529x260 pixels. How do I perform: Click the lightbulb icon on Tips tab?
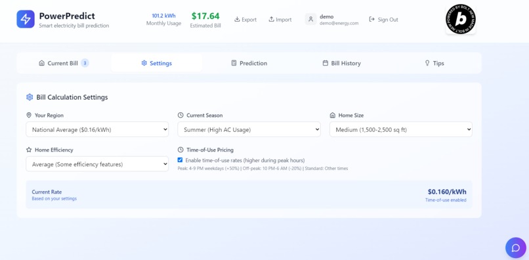coord(427,63)
